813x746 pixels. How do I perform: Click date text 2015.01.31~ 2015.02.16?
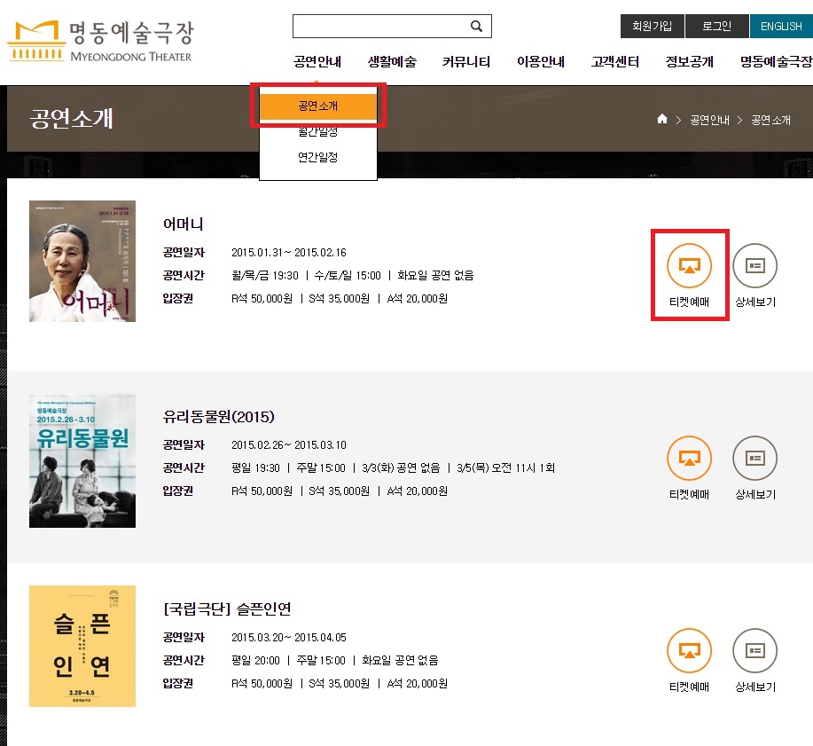(x=289, y=253)
